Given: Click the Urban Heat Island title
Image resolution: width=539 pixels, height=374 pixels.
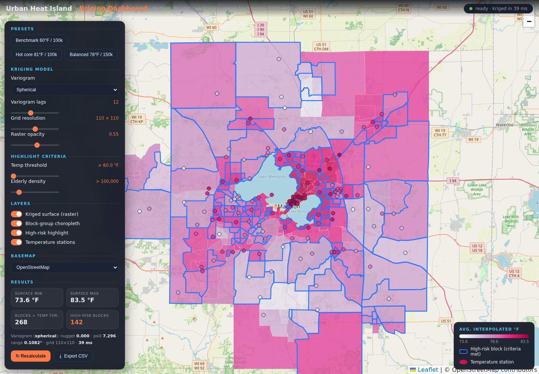Looking at the screenshot, I should point(39,8).
